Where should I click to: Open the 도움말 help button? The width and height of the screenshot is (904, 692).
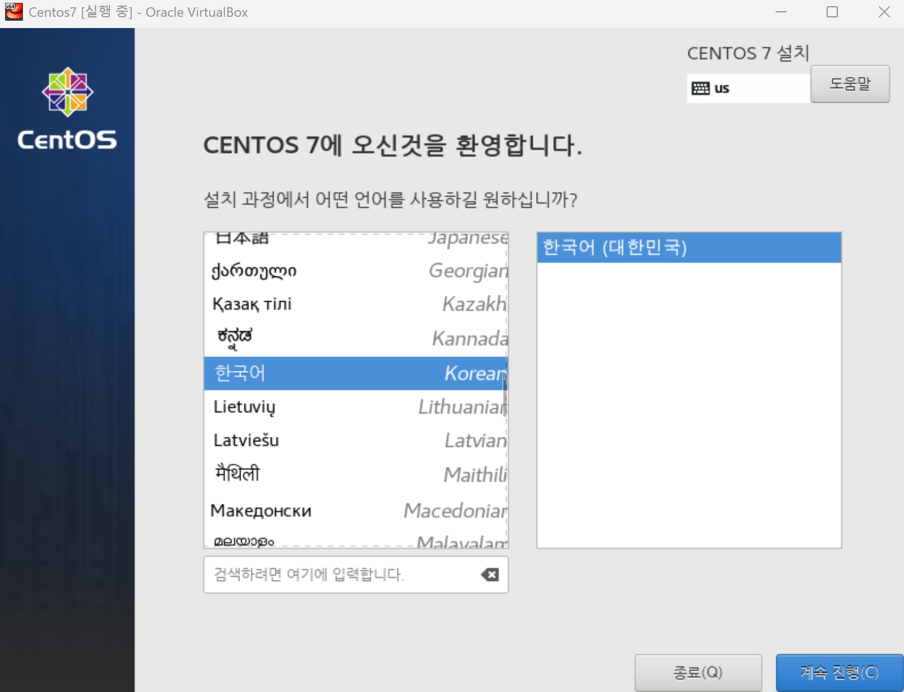[x=850, y=84]
